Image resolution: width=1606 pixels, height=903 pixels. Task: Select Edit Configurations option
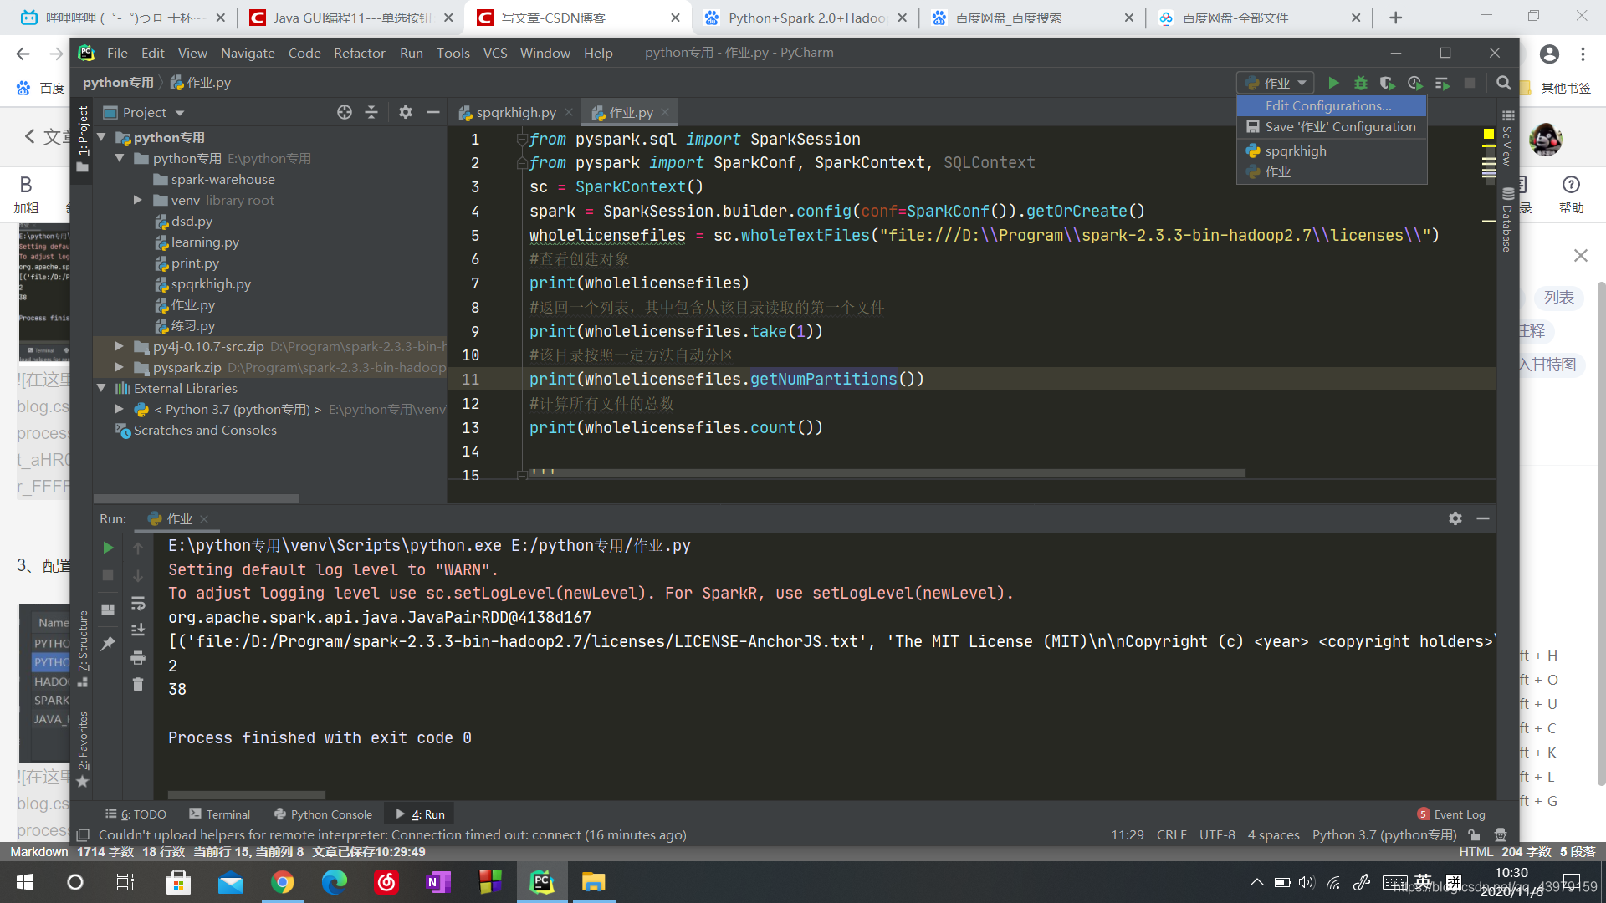pos(1328,105)
